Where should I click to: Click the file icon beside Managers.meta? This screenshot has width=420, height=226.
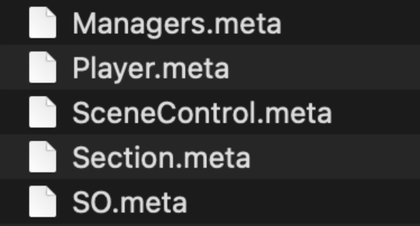pos(43,23)
